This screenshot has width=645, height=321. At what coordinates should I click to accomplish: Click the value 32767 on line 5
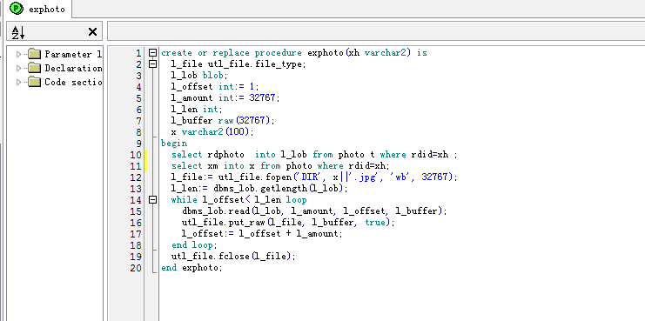point(262,98)
